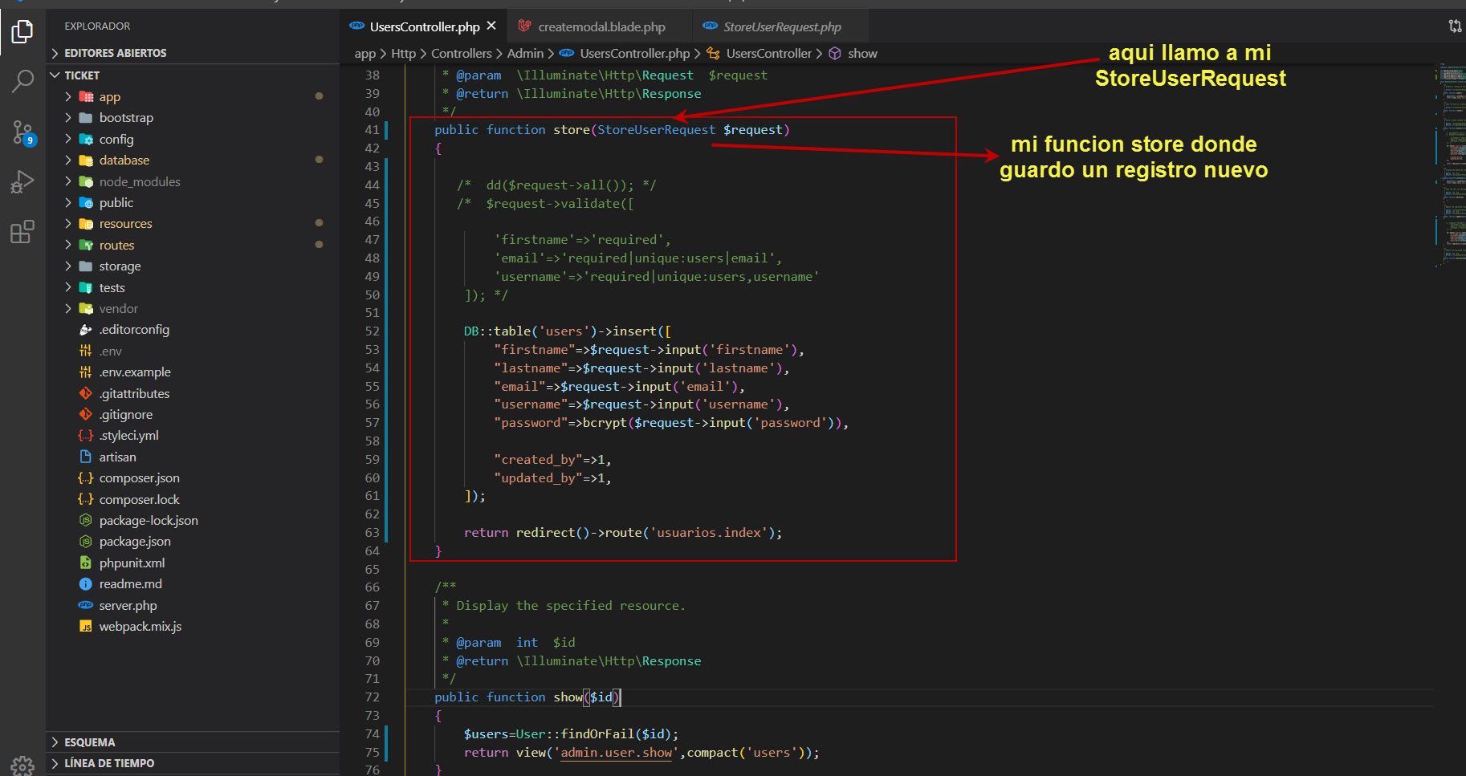Viewport: 1466px width, 776px height.
Task: Open the composer.json file
Action: 193,478
